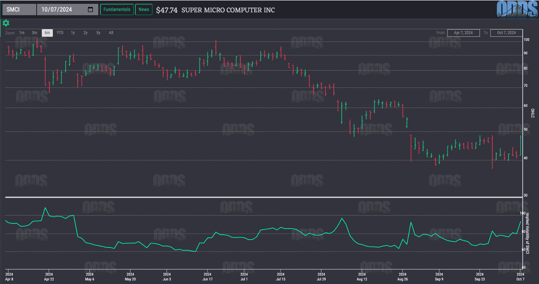
Task: Click the ODDS logo
Action: 517,10
